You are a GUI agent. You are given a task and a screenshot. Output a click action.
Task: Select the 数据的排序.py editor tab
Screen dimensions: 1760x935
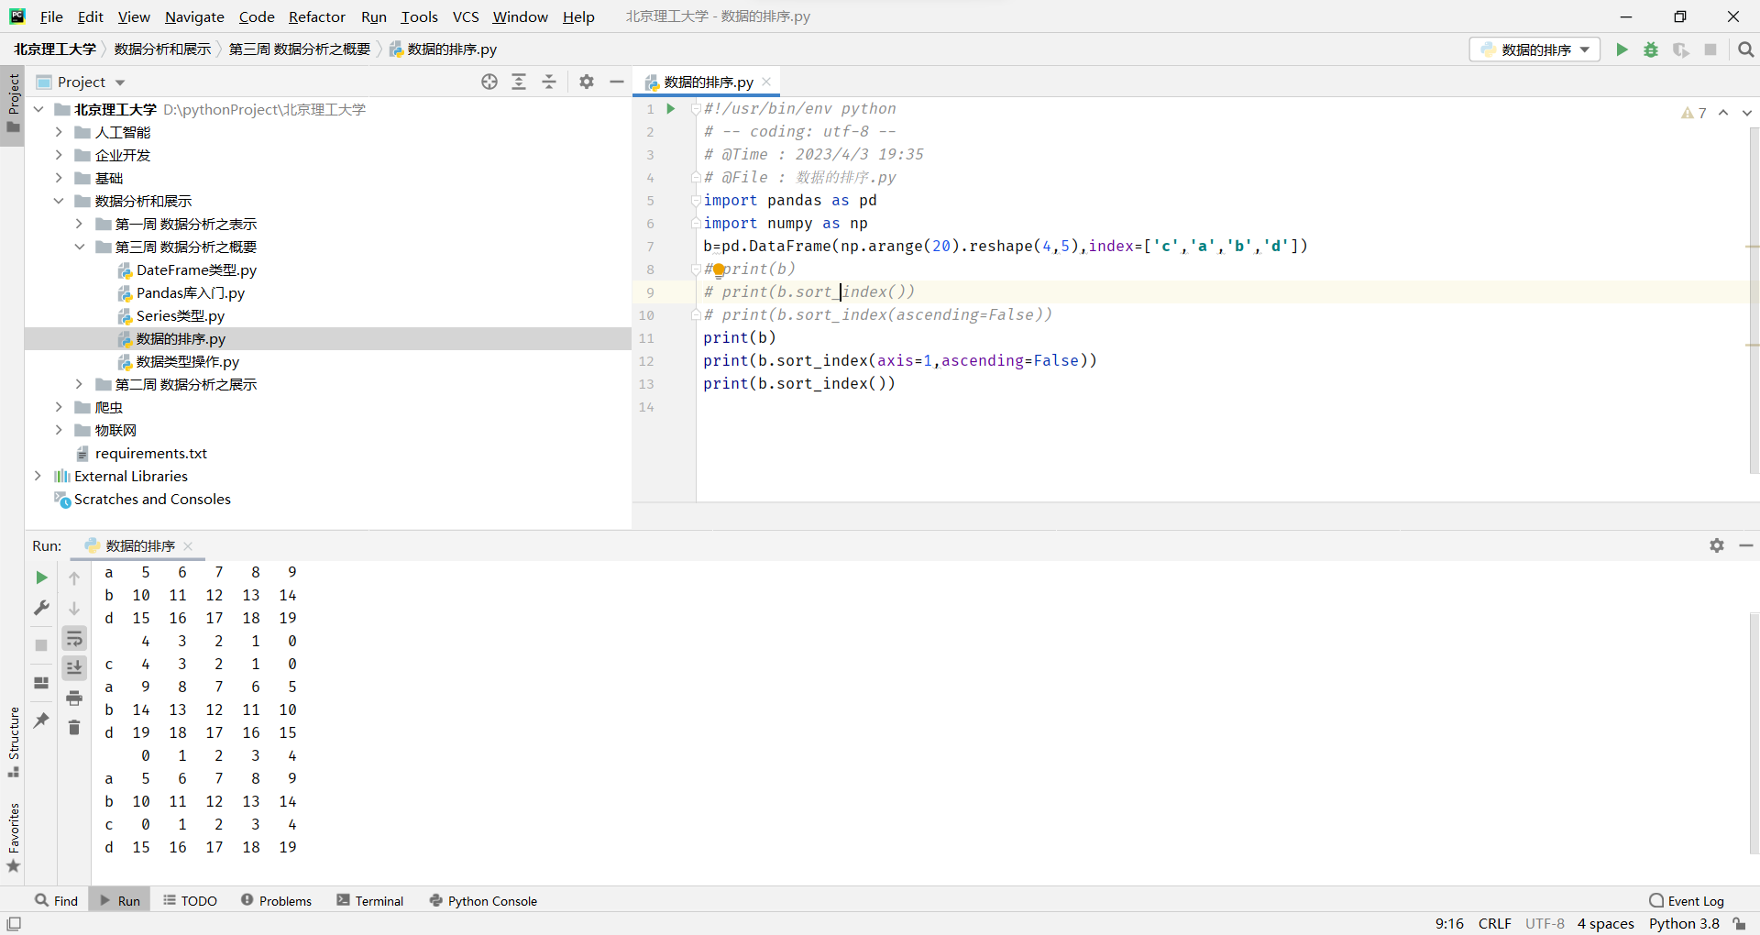tap(708, 82)
